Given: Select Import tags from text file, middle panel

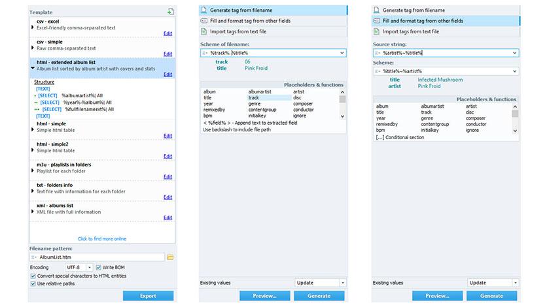Looking at the screenshot, I should (x=273, y=31).
